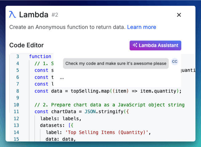Click the 'Prepare chart data' comment line
Screen dimensions: 201x147
(x=109, y=105)
